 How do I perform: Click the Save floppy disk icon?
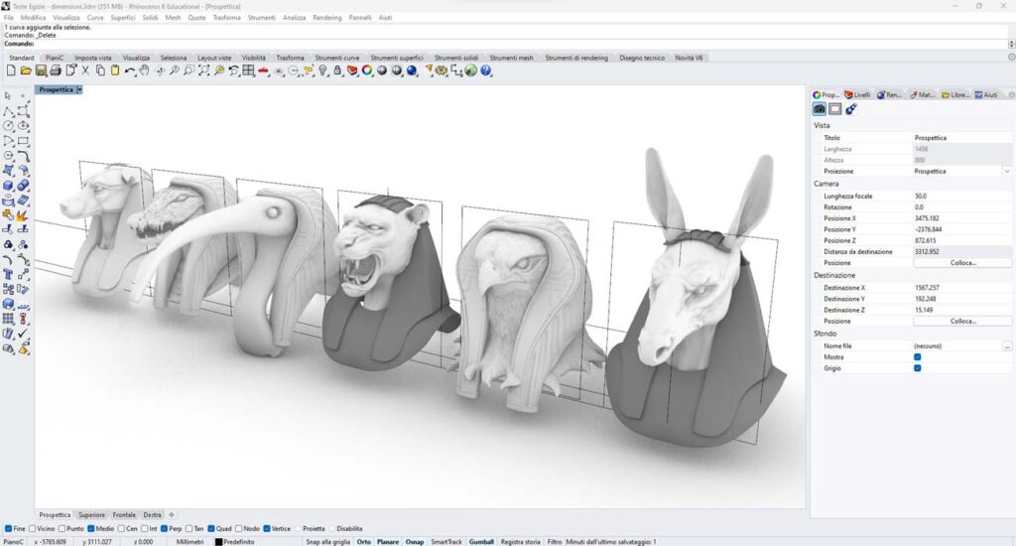[x=41, y=70]
